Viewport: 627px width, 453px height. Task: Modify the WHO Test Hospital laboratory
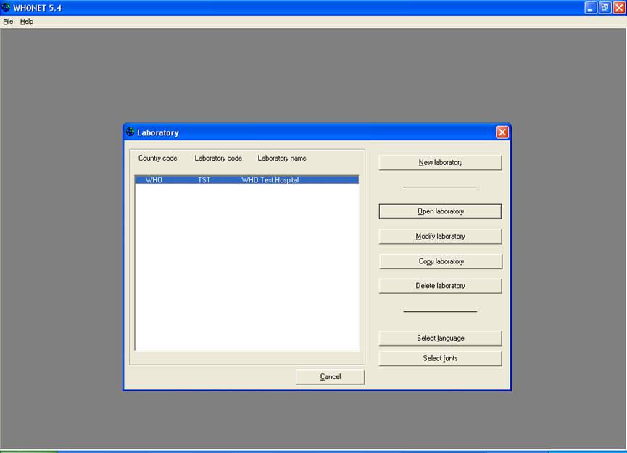(439, 236)
